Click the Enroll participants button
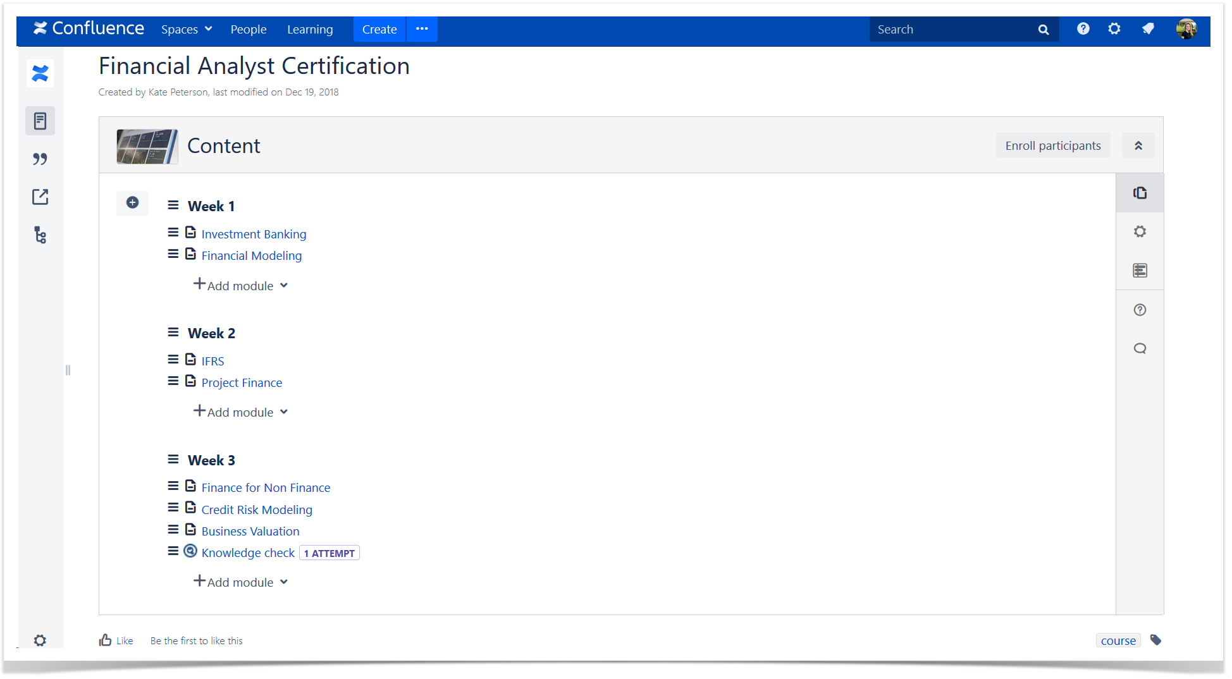Viewport: 1232px width, 679px height. pyautogui.click(x=1052, y=145)
